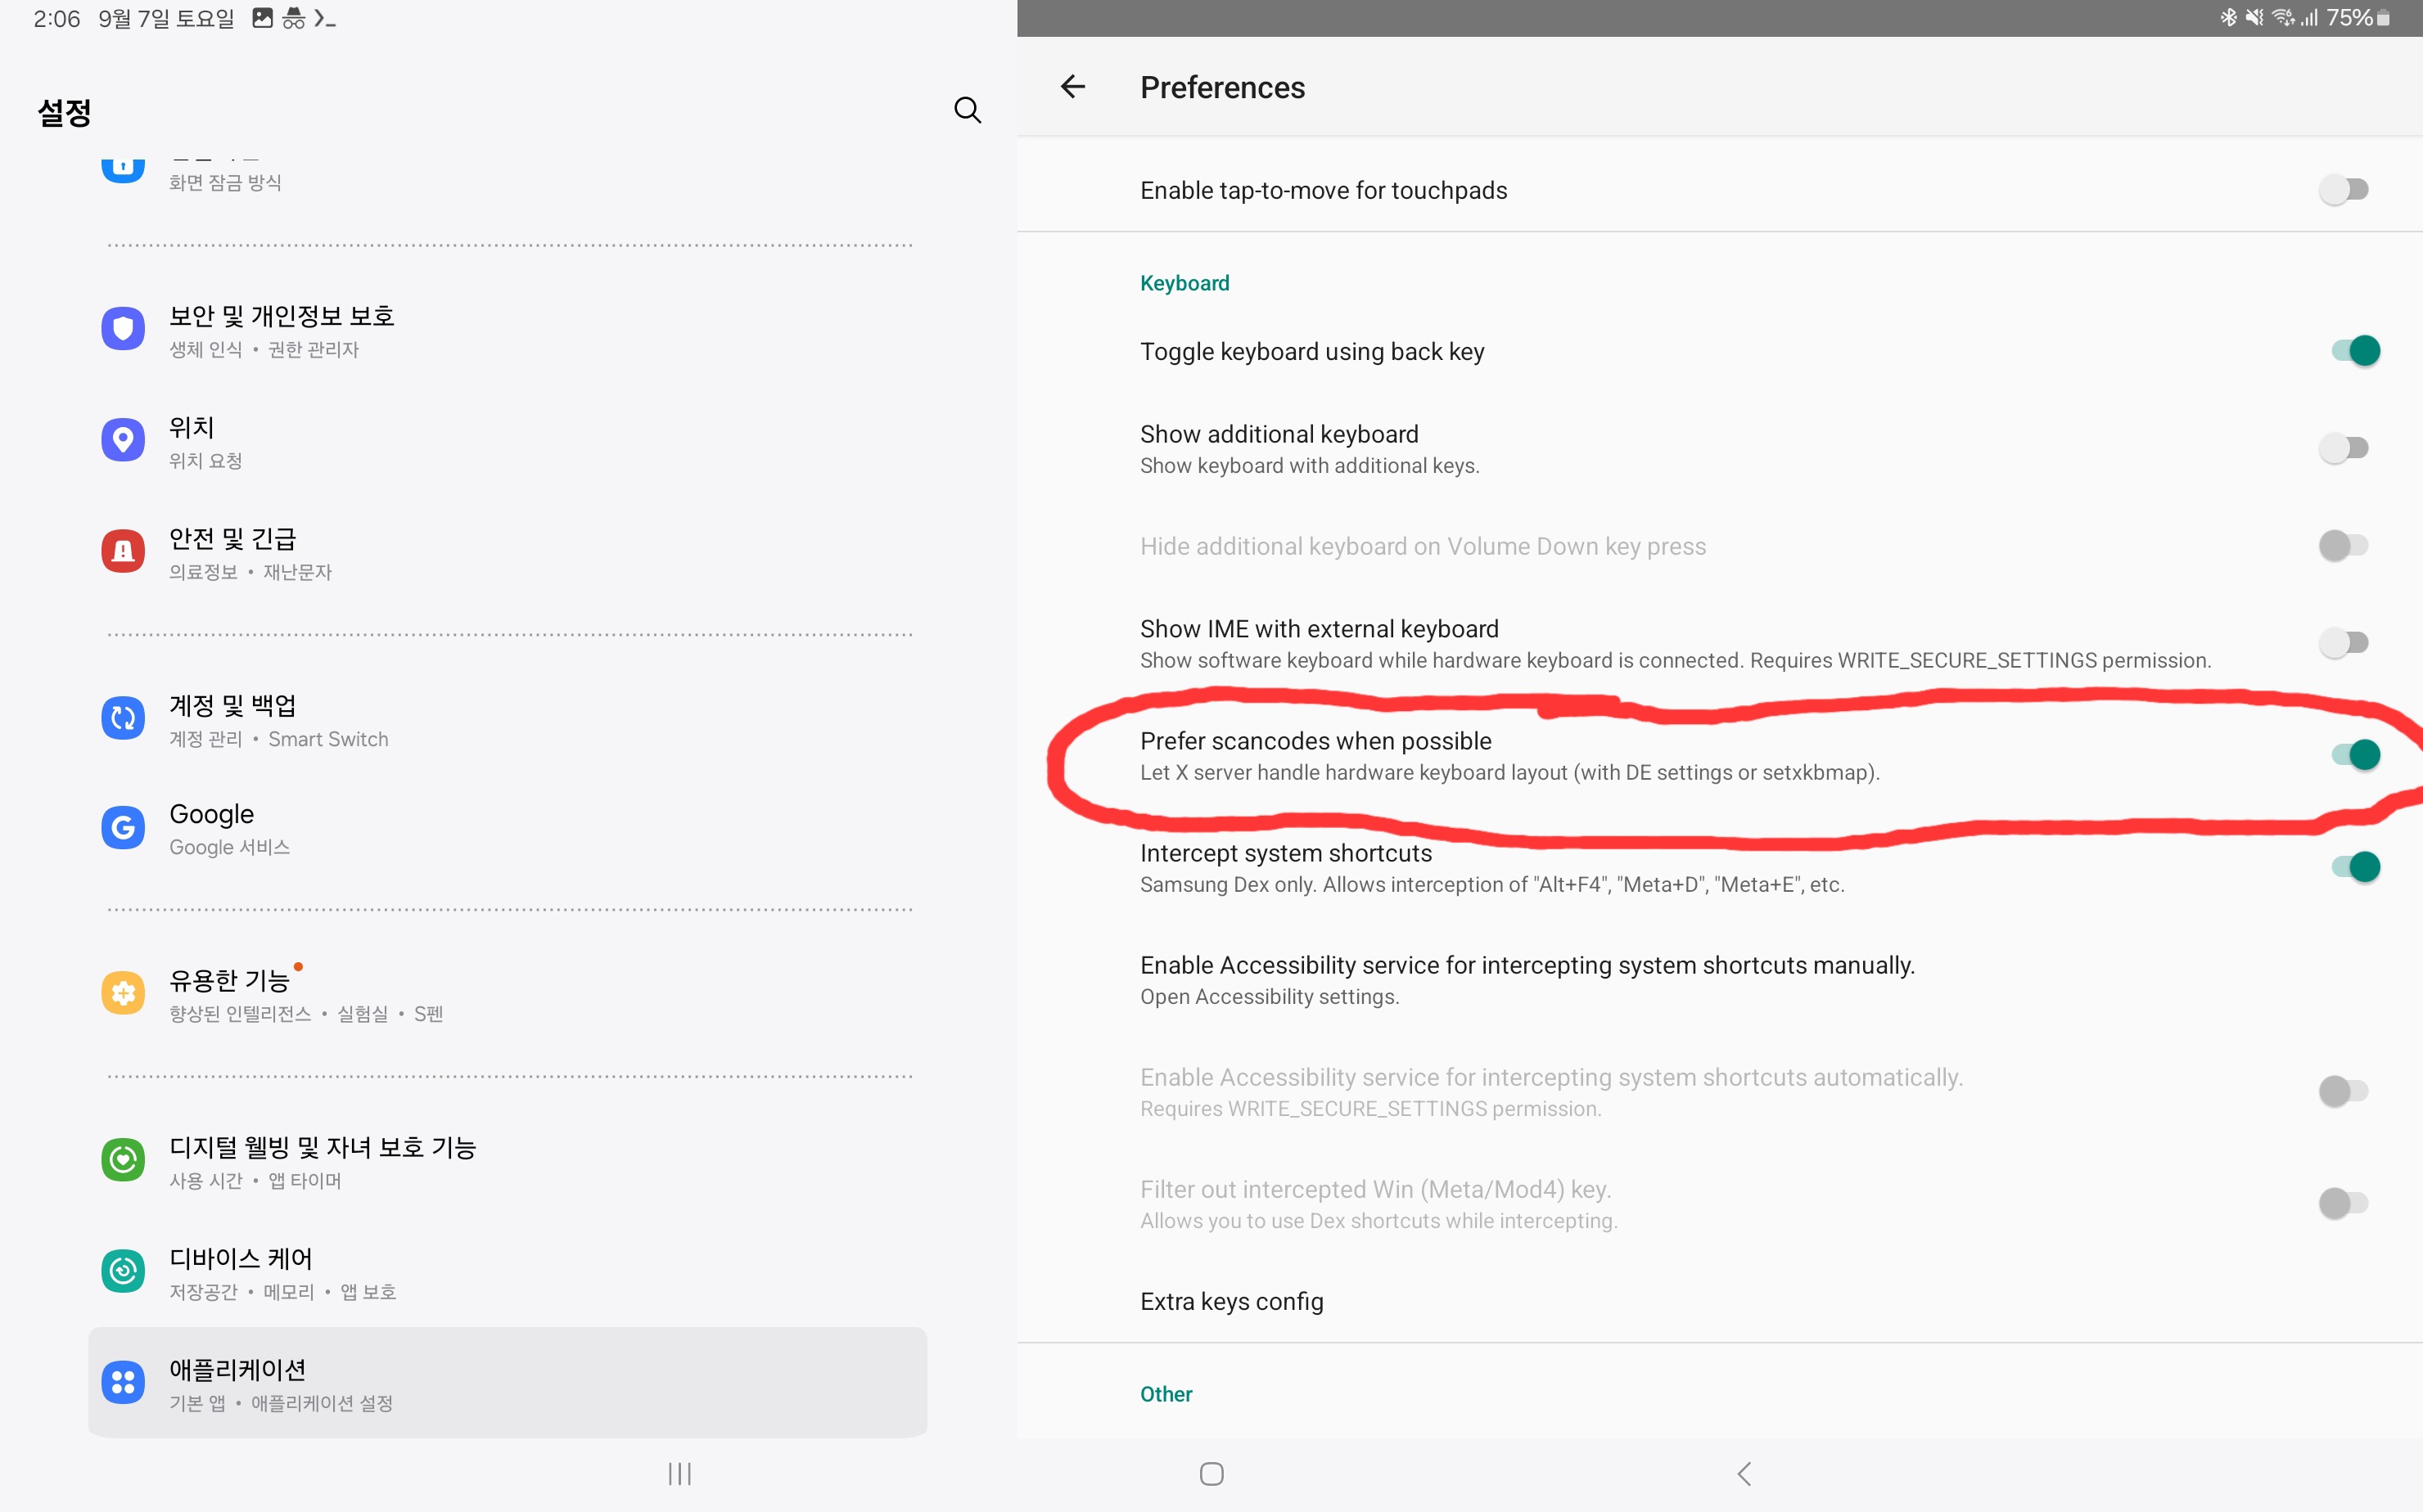Open Extra keys config settings
2423x1512 pixels.
(1231, 1299)
